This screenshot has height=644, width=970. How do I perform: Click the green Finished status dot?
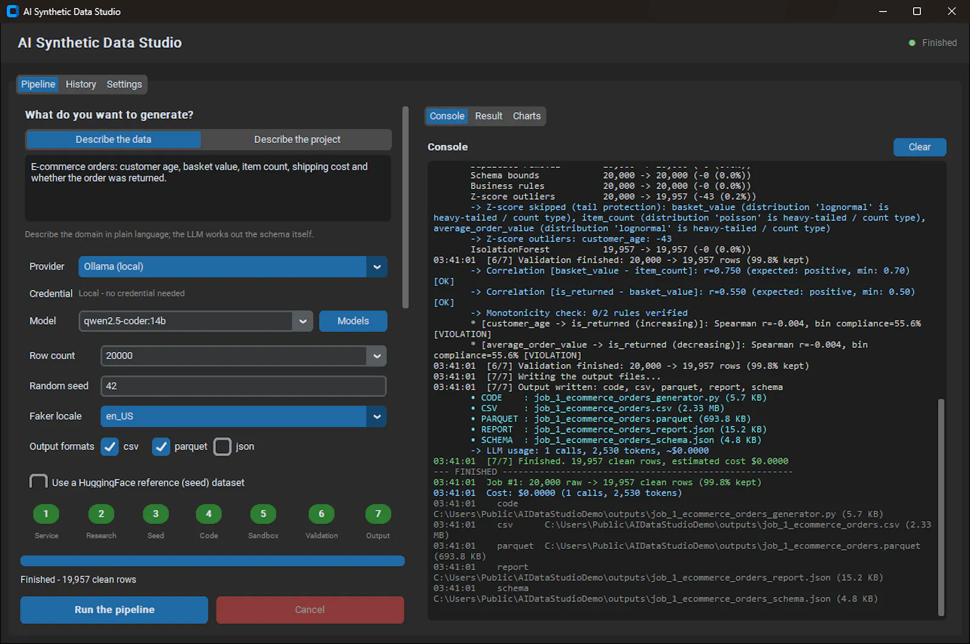coord(912,43)
